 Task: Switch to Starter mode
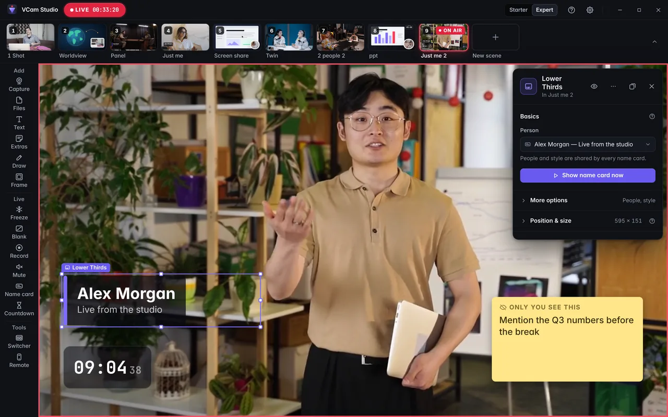coord(518,10)
